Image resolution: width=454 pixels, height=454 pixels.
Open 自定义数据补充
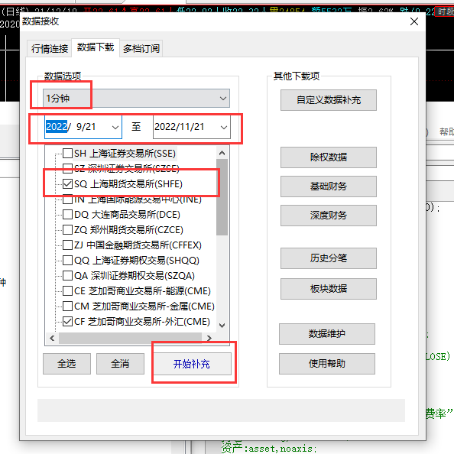point(329,100)
